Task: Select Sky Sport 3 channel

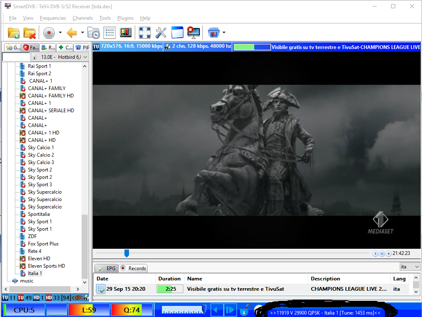Action: 40,184
